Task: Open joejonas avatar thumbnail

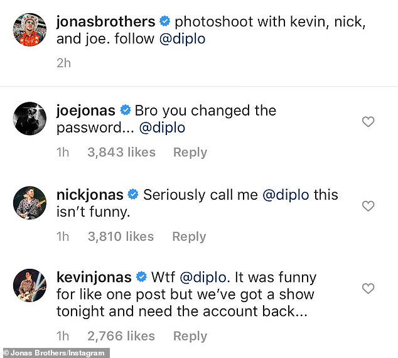Action: (x=30, y=119)
